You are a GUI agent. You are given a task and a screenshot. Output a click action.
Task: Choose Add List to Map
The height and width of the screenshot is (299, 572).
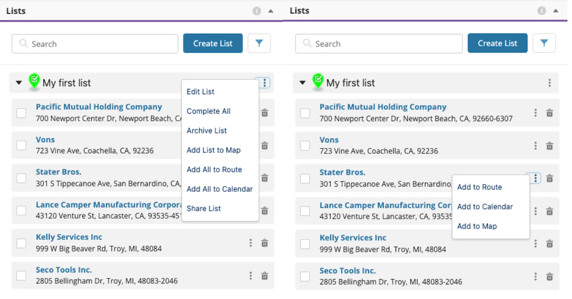coord(214,150)
